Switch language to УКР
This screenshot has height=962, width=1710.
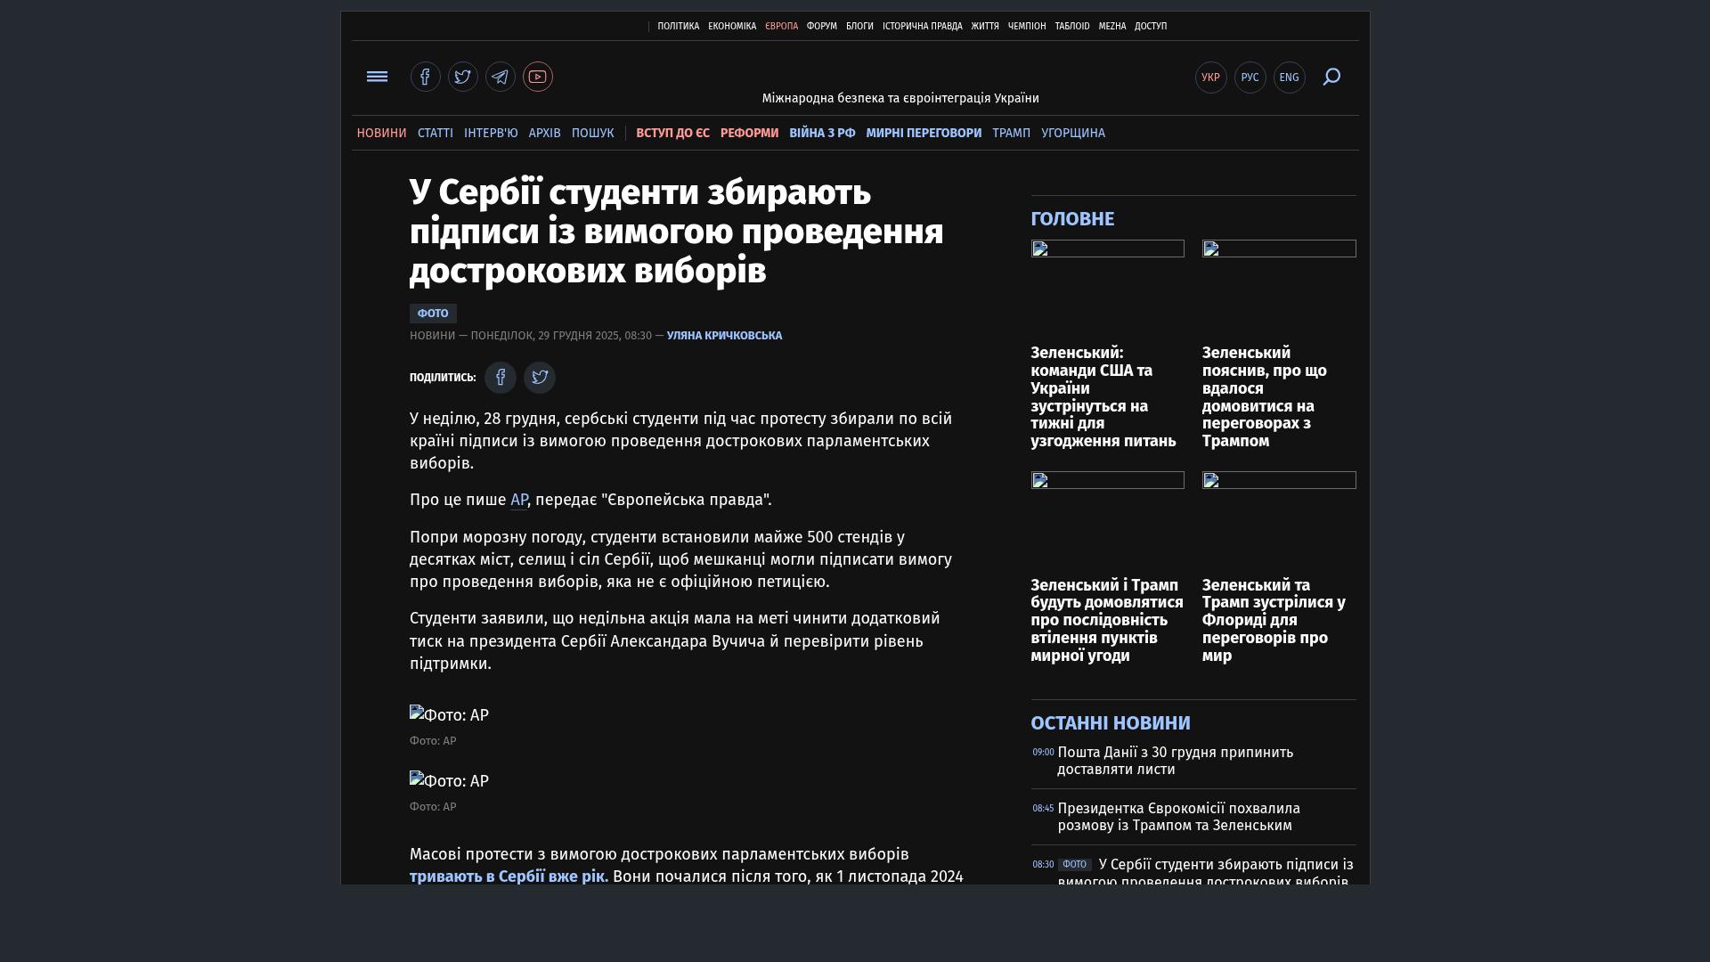click(x=1210, y=77)
